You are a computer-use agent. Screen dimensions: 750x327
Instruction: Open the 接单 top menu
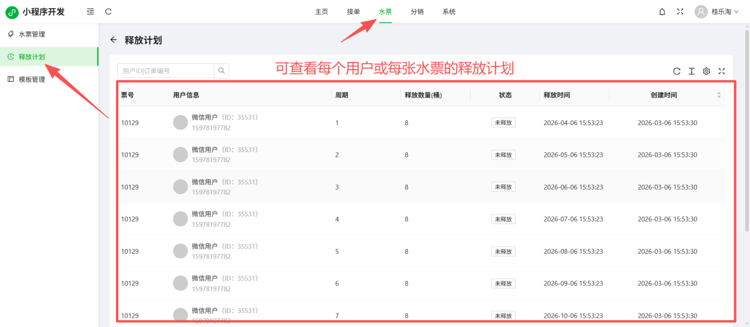pyautogui.click(x=353, y=12)
